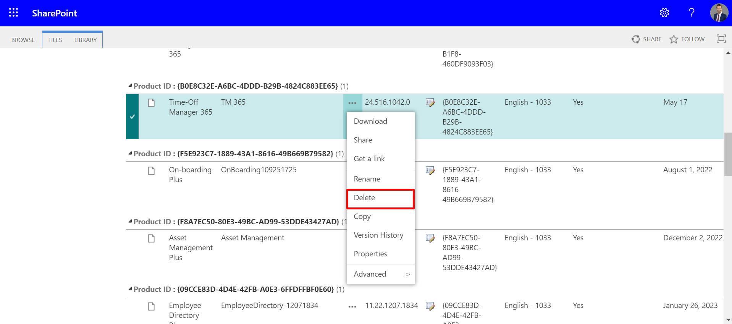Click the May 17 date cell
Screen dimensions: 732x324
675,102
